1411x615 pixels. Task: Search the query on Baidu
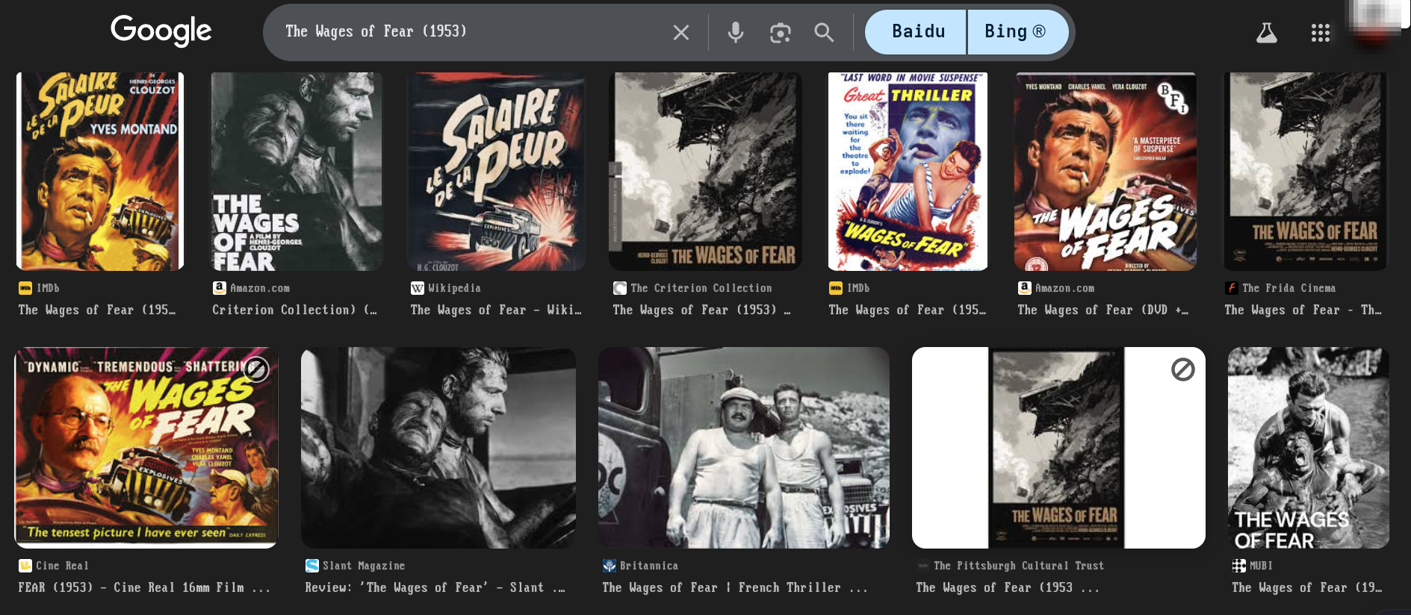pyautogui.click(x=916, y=32)
